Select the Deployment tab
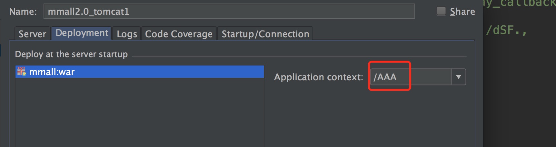 82,33
